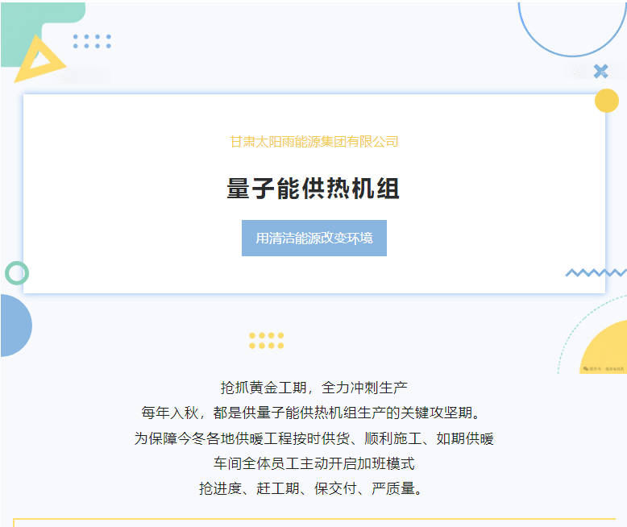Click the line starting 每年入秋
The image size is (627, 527).
(311, 413)
